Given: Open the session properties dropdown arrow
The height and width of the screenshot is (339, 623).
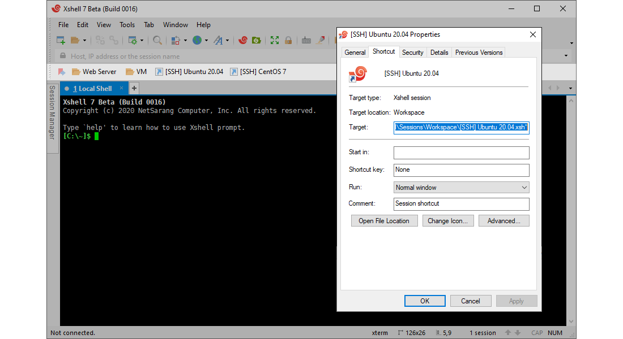Looking at the screenshot, I should pyautogui.click(x=142, y=41).
